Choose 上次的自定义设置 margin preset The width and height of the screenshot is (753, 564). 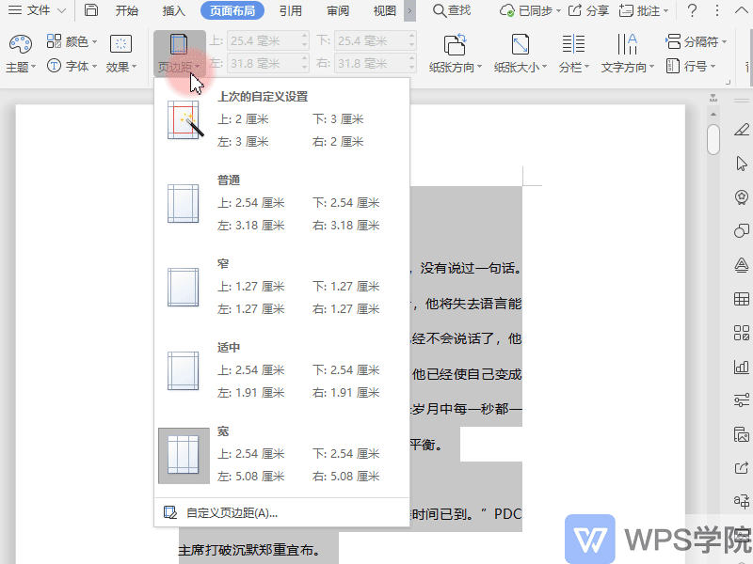tap(281, 118)
